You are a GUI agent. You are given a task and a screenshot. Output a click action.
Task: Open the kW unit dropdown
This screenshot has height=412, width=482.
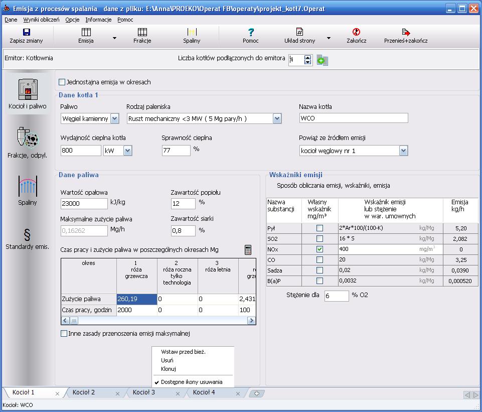click(127, 151)
